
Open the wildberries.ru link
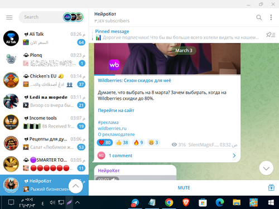tap(112, 128)
